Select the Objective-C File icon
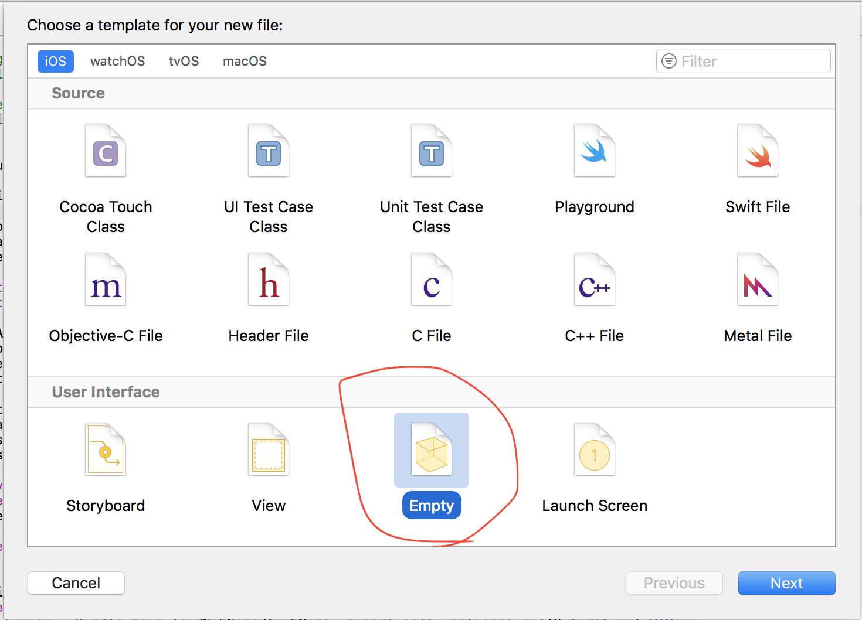 point(106,280)
